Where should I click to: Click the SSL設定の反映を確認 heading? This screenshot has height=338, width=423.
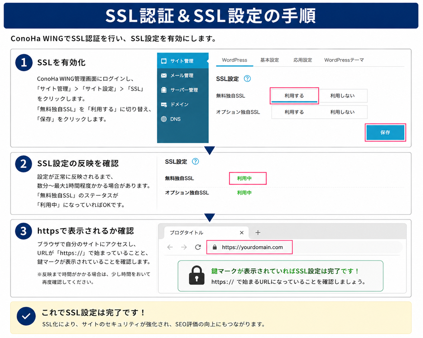point(78,163)
